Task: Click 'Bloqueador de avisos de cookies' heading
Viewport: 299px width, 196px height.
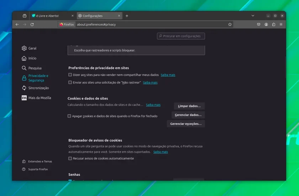Action: click(95, 140)
